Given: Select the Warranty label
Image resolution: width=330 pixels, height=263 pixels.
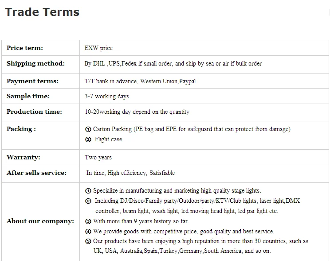Looking at the screenshot, I should point(23,157).
